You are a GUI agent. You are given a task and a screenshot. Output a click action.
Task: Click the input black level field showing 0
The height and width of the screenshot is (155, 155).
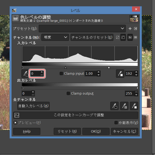coord(35,74)
